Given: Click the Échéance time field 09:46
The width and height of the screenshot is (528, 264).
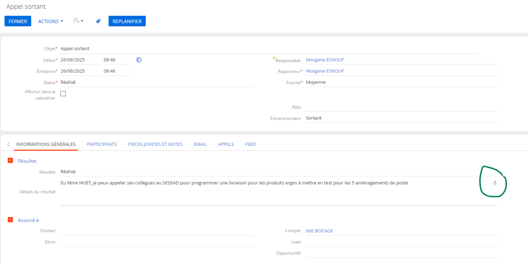Looking at the screenshot, I should 118,71.
